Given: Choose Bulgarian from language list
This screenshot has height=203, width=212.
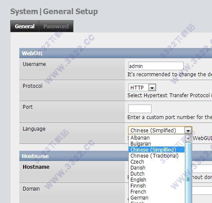Looking at the screenshot, I should (x=157, y=144).
